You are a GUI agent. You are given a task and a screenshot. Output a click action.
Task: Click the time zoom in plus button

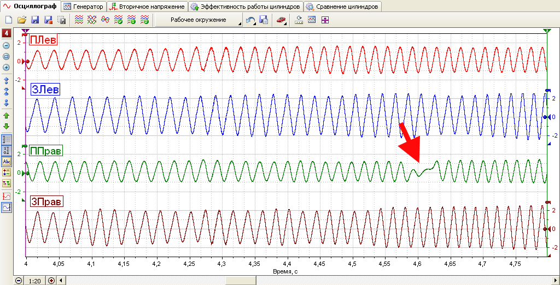click(x=51, y=281)
